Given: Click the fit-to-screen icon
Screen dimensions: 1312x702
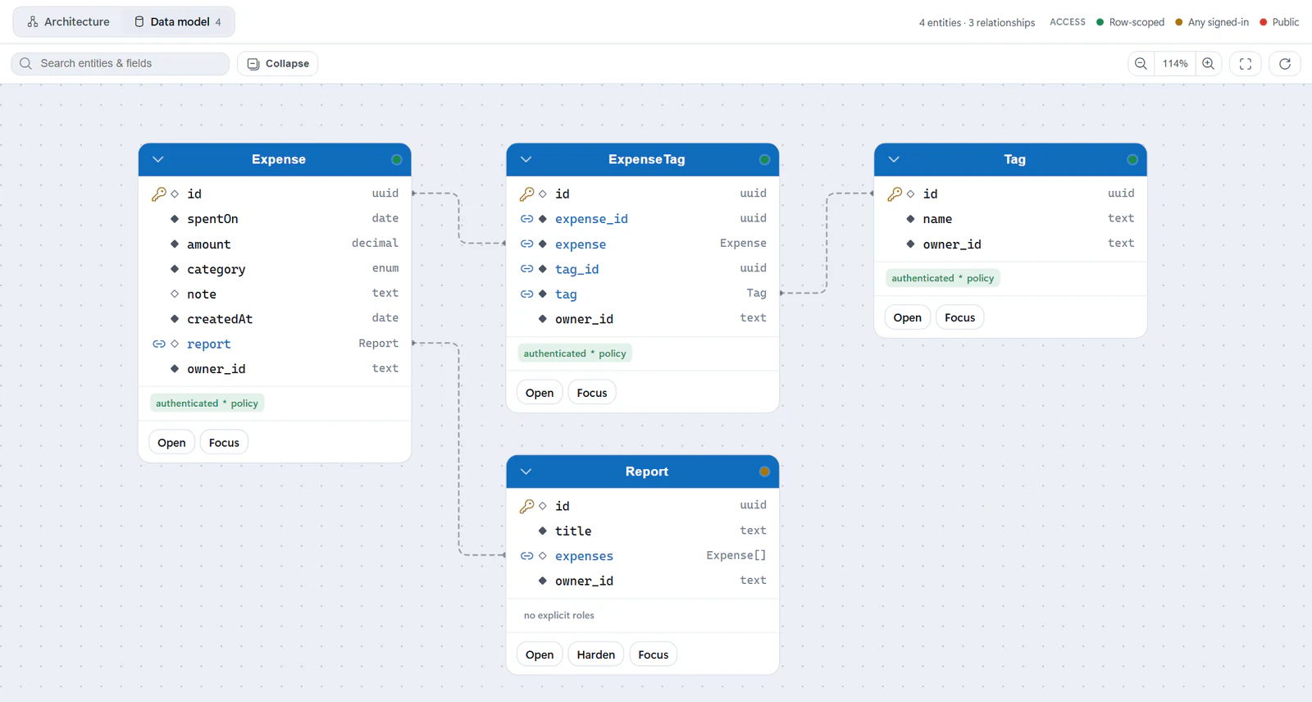Looking at the screenshot, I should [x=1246, y=63].
